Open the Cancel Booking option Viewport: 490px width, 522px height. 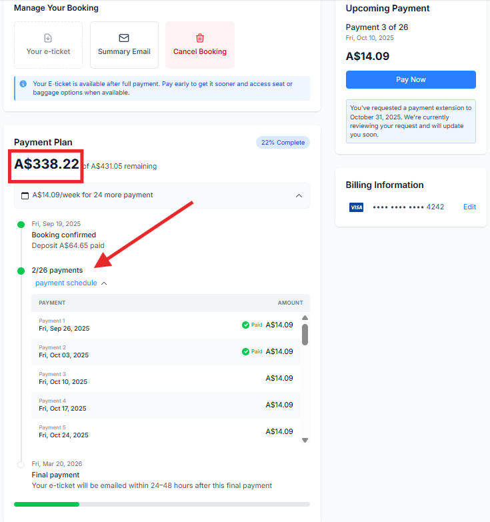pos(200,45)
